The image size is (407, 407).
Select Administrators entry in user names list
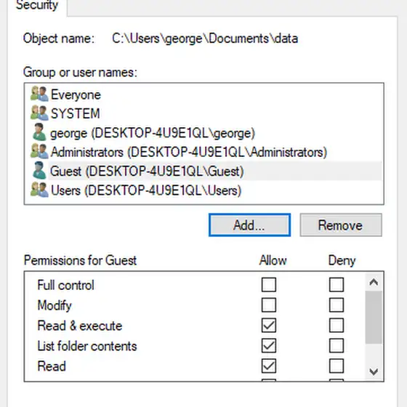click(189, 152)
